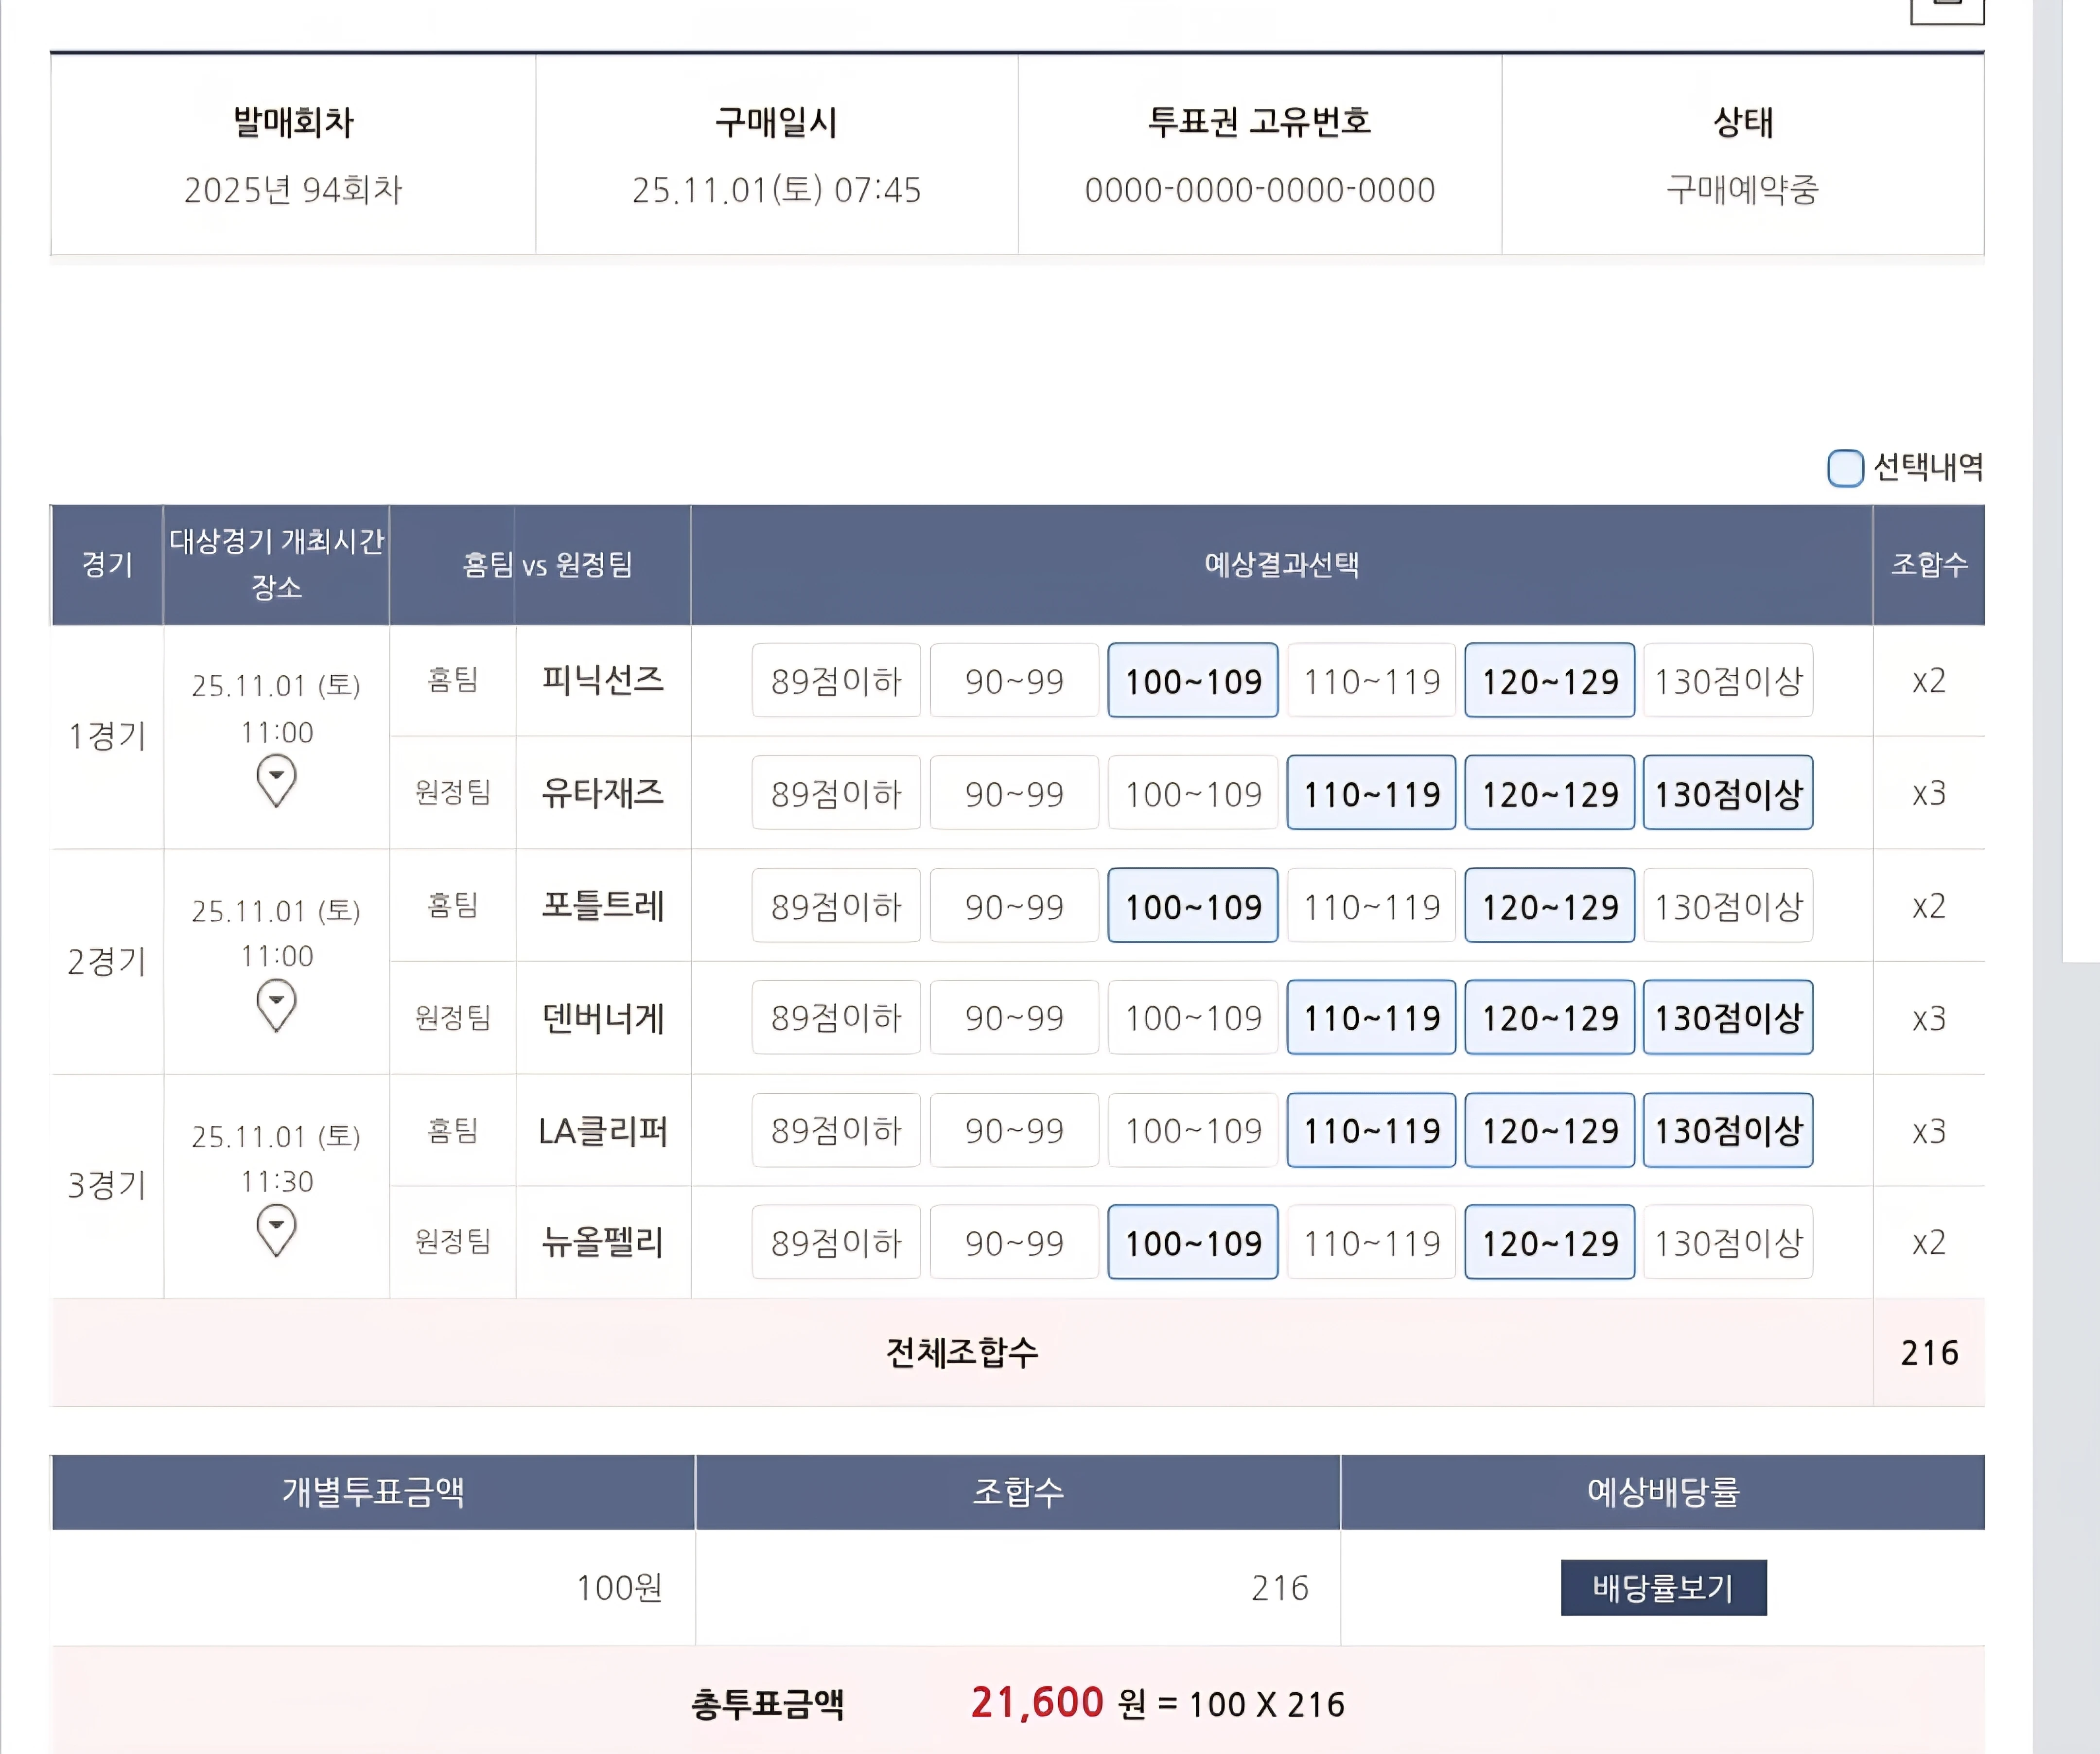
Task: Toggle 100~109 for 피닉선즈 home team
Action: point(1192,681)
